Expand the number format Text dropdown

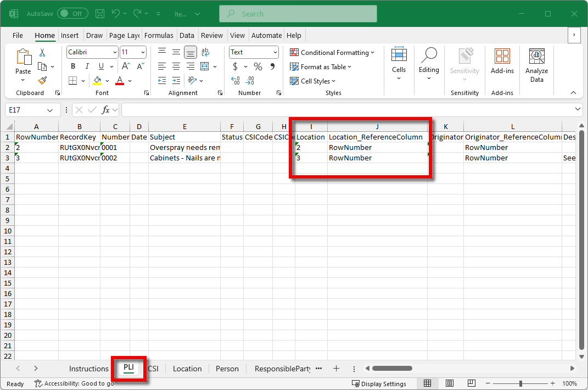pyautogui.click(x=275, y=52)
